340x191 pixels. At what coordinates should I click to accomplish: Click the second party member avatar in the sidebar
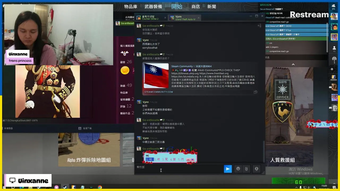(x=334, y=27)
